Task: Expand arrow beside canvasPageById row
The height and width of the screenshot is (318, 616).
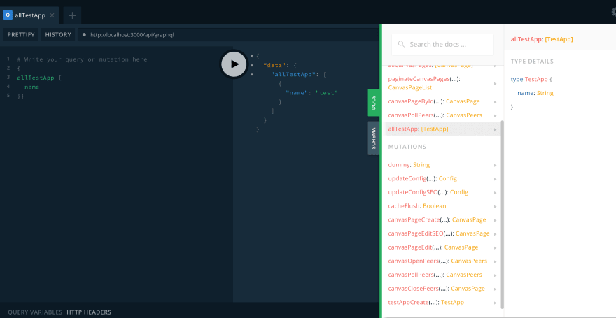Action: (x=496, y=102)
